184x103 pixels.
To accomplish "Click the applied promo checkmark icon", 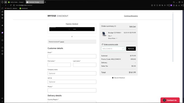I will (123, 49).
